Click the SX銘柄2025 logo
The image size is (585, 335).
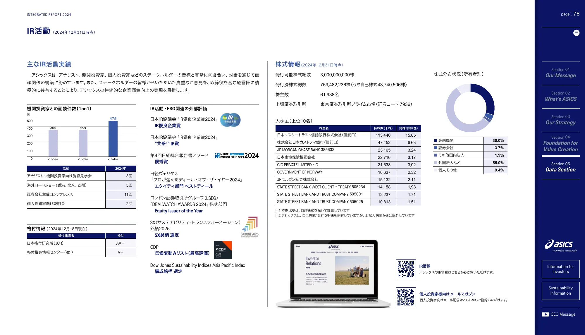coord(250,227)
